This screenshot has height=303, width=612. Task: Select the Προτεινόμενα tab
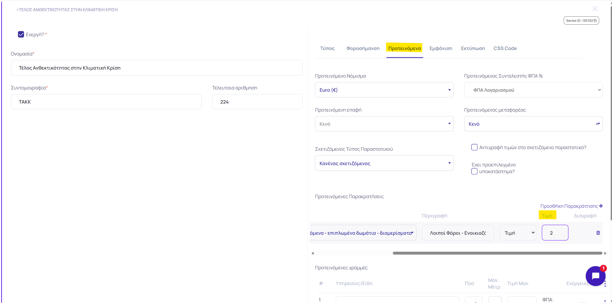tap(404, 48)
